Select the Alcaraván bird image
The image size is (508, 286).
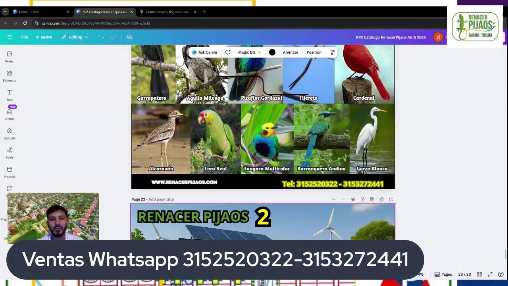161,139
